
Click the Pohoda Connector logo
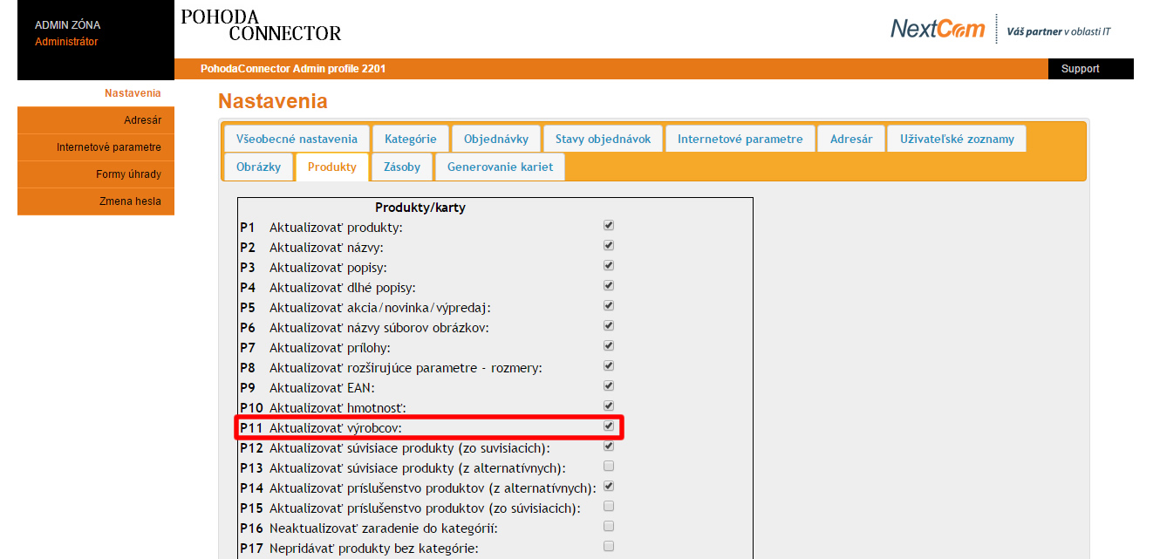(x=261, y=25)
